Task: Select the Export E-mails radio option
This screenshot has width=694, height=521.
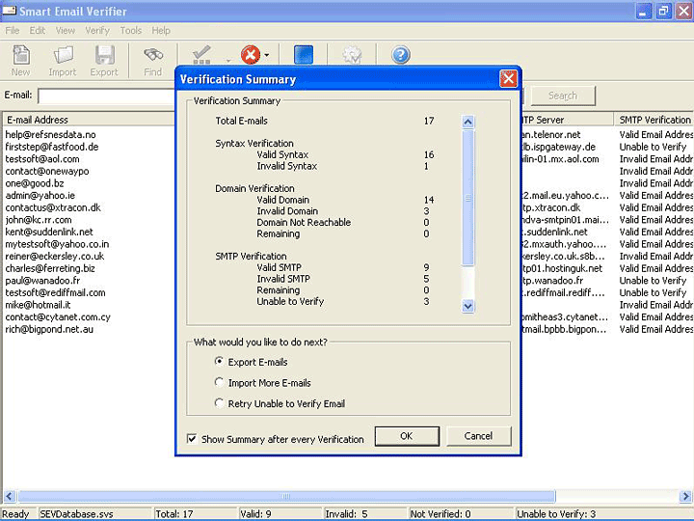Action: pos(220,362)
